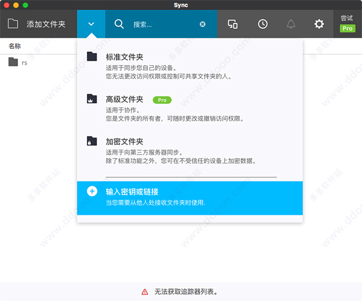Click the green Pro badge beside 高级文件夹

[162, 100]
